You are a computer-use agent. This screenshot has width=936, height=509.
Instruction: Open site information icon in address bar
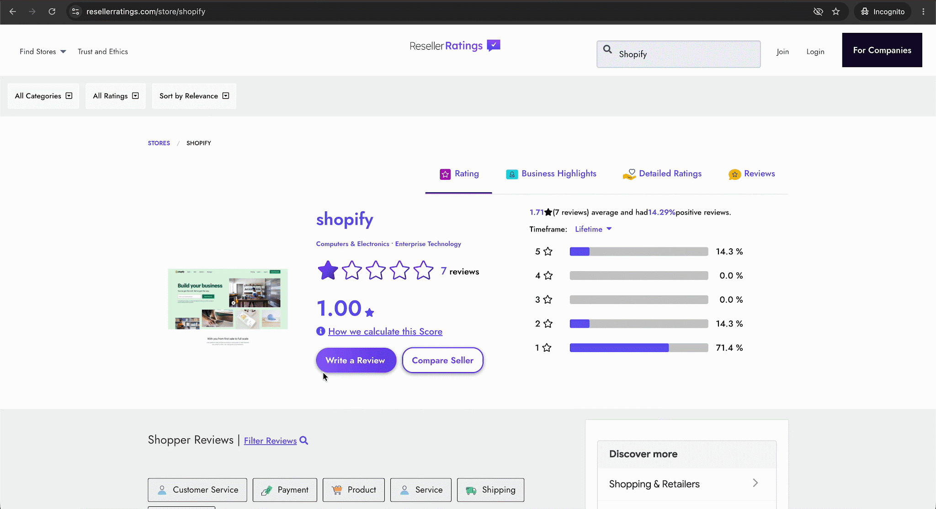[x=76, y=11]
